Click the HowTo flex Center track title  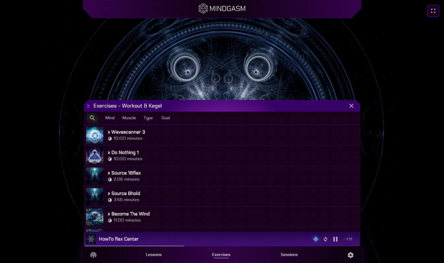(119, 239)
